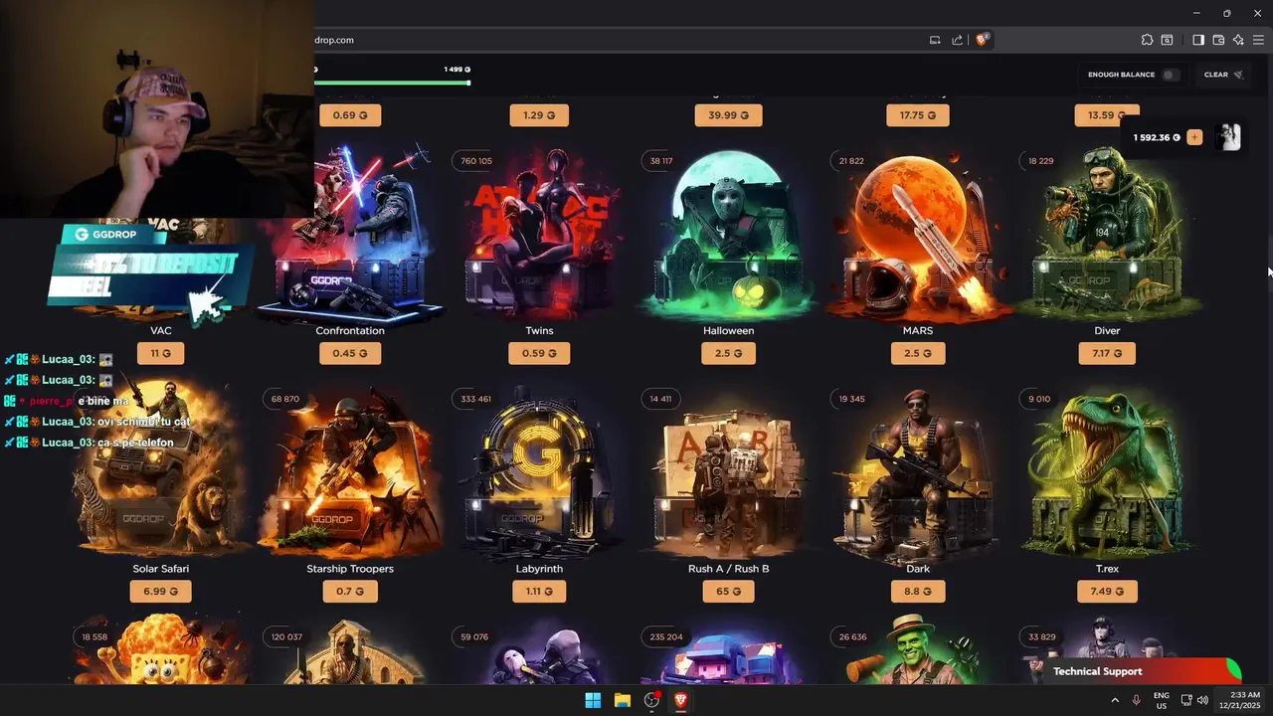Click the Halloween case name label
The height and width of the screenshot is (716, 1273).
728,330
